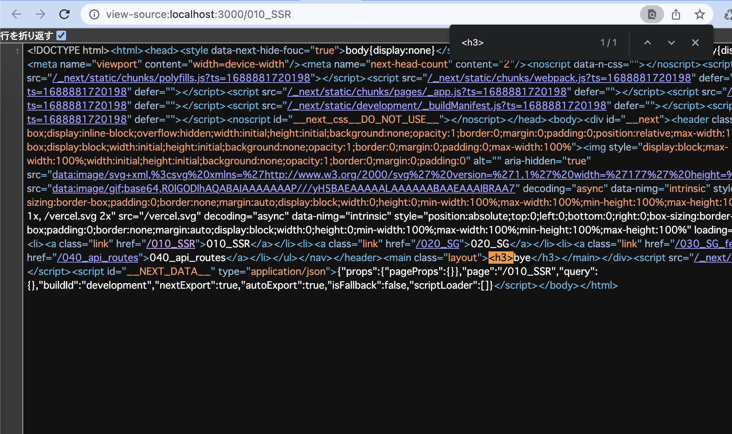
Task: Open the data:image/svg+xml source link
Action: [x=392, y=174]
